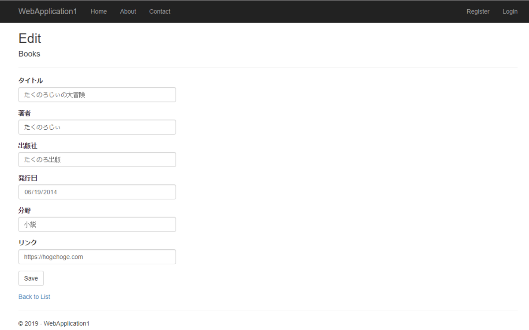529x330 pixels.
Task: Click the リンク field label
Action: click(x=28, y=243)
